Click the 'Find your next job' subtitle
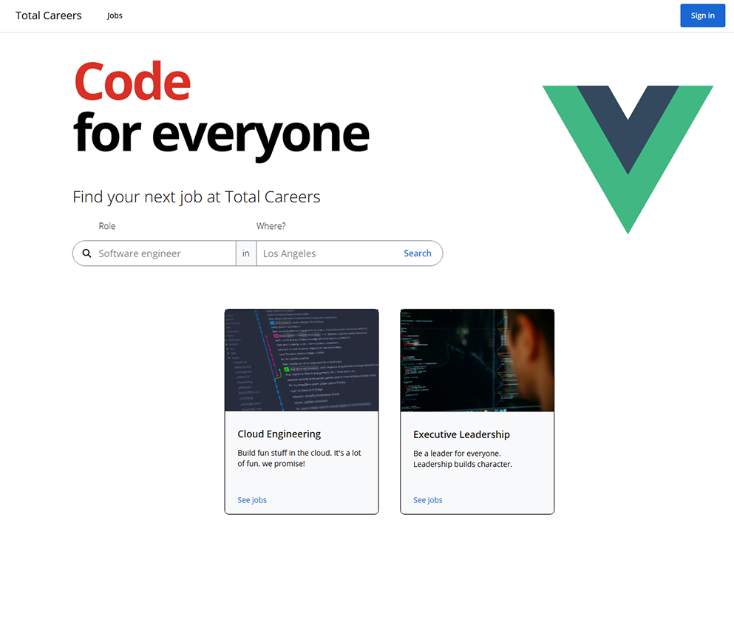Screen dimensions: 734x636 tap(196, 197)
